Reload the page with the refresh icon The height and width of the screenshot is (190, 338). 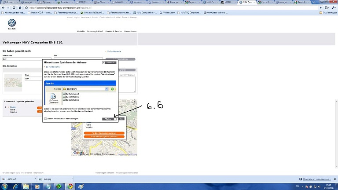pos(14,7)
